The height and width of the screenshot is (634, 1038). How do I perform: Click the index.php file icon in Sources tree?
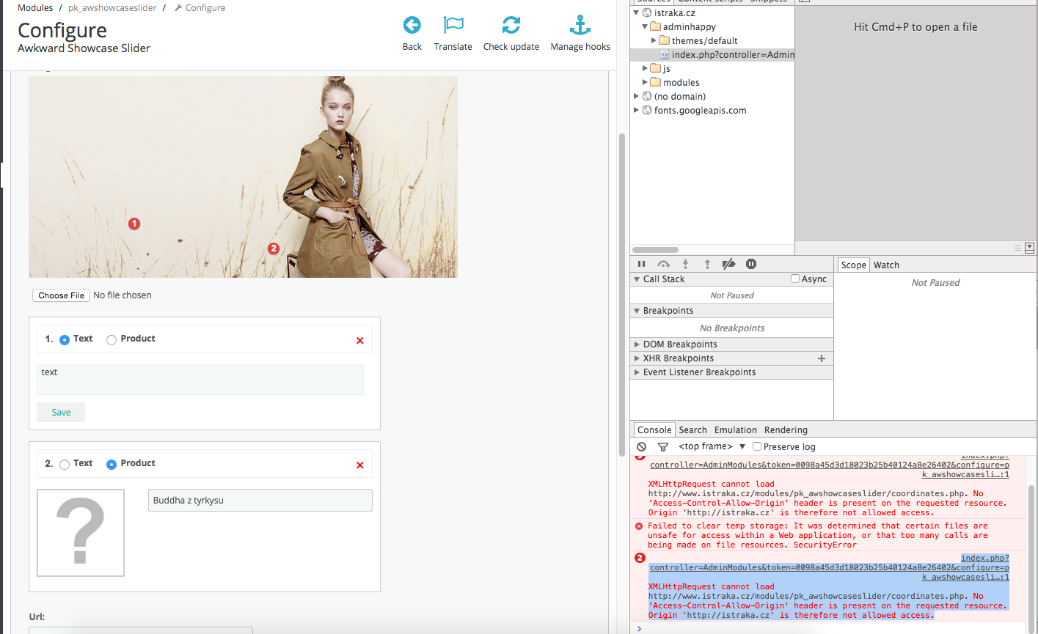click(x=665, y=54)
